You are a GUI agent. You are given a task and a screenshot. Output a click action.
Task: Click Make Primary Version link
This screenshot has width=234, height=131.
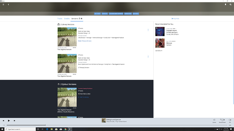85,41
